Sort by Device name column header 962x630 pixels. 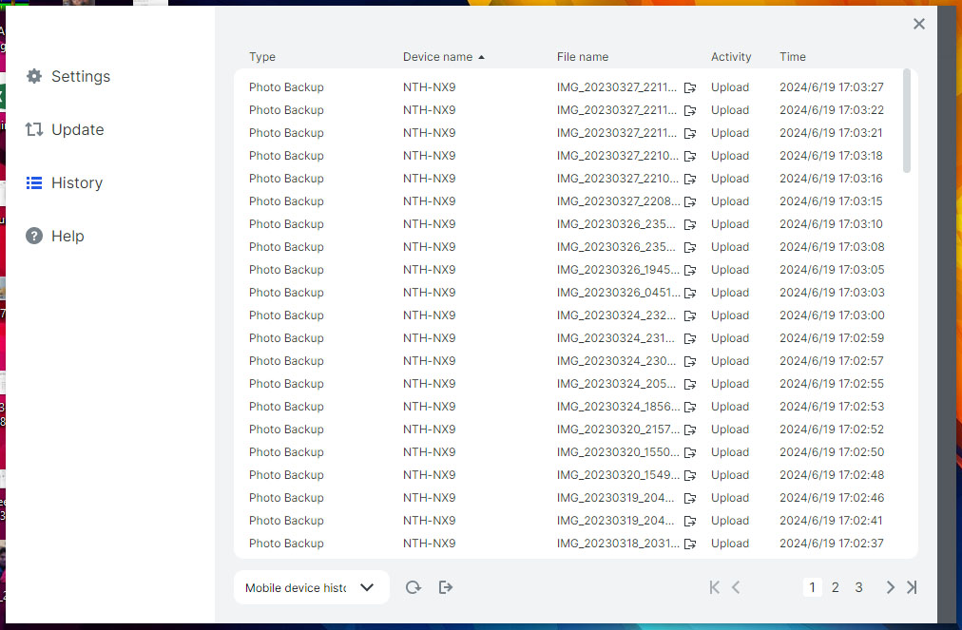click(x=437, y=57)
